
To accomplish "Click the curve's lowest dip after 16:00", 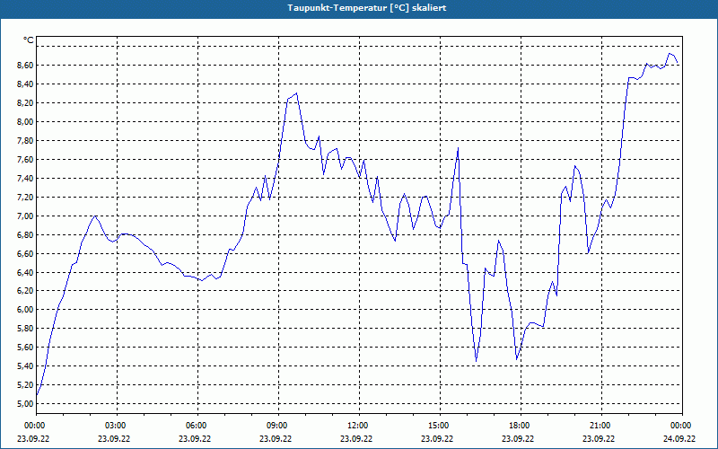I will pyautogui.click(x=477, y=361).
